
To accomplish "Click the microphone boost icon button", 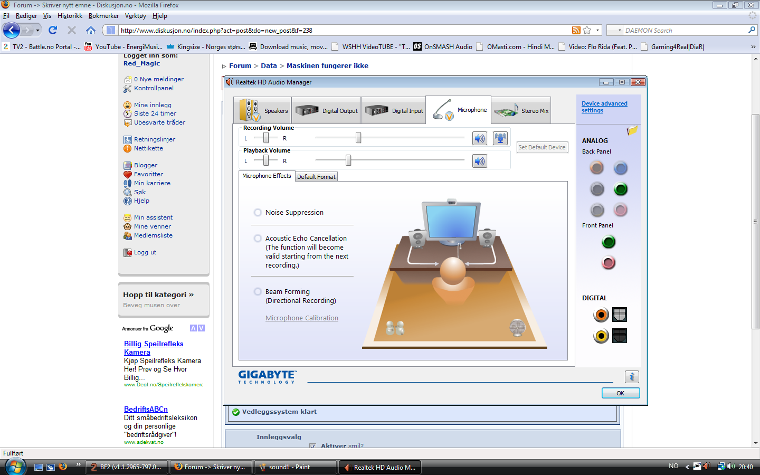I will [x=500, y=138].
